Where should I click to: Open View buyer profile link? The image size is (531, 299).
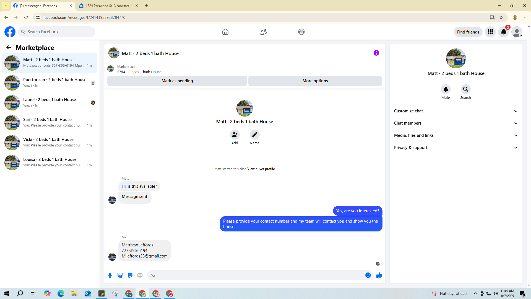261,169
